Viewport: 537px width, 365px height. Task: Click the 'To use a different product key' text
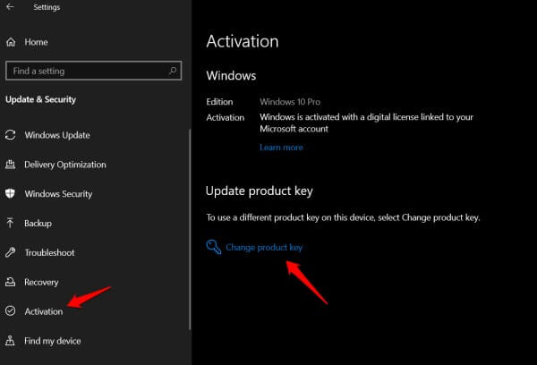point(343,217)
